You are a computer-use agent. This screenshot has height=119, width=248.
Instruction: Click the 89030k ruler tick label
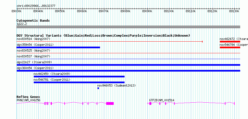point(17,11)
